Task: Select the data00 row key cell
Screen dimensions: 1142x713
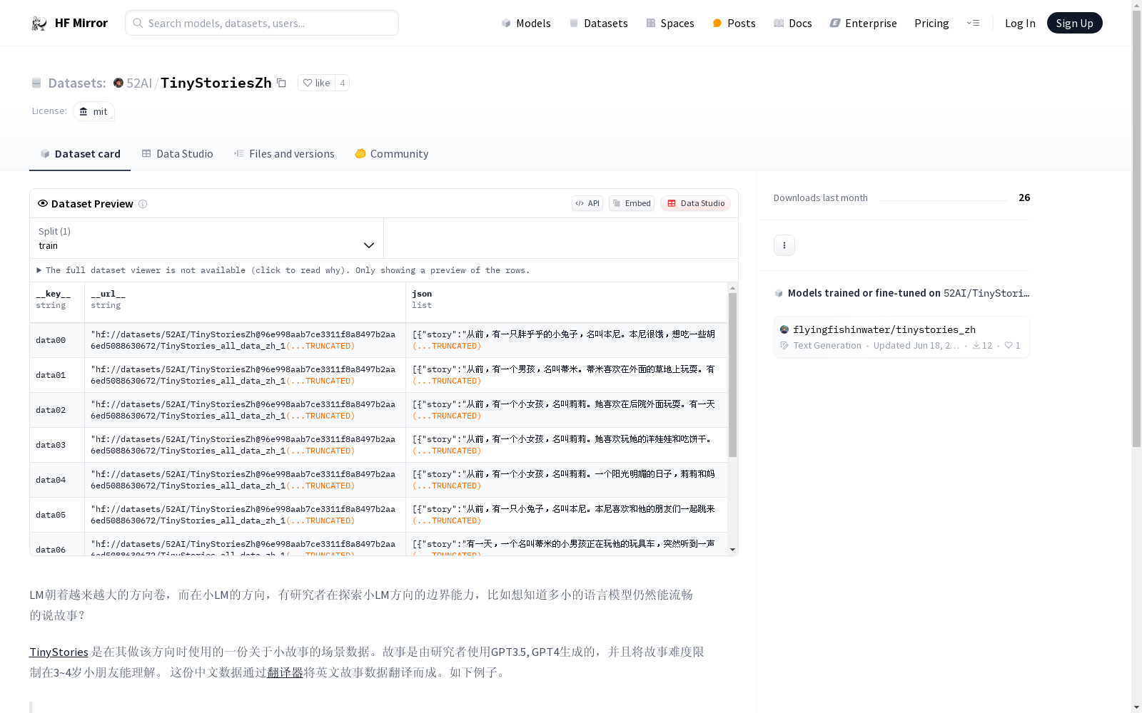Action: pyautogui.click(x=57, y=340)
